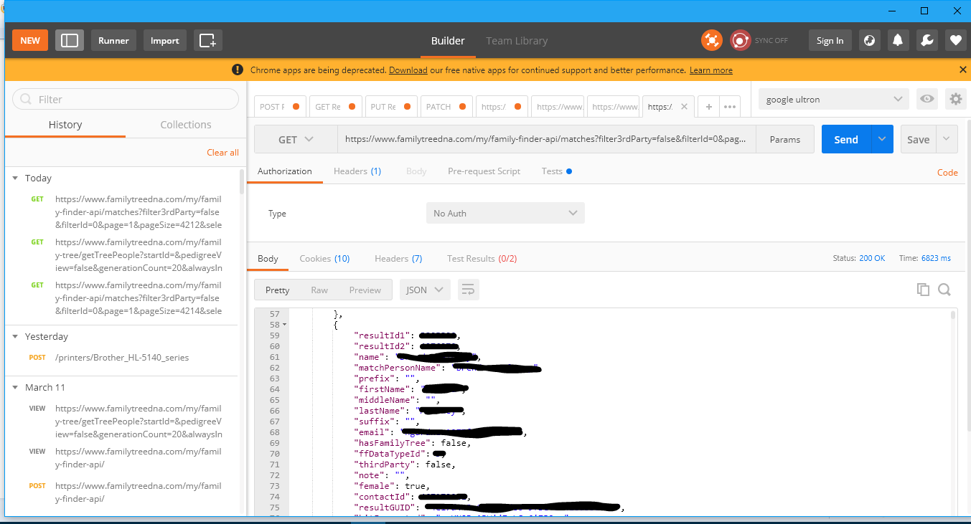Open the tab options ellipsis menu
Screen dimensions: 971x524
(730, 107)
